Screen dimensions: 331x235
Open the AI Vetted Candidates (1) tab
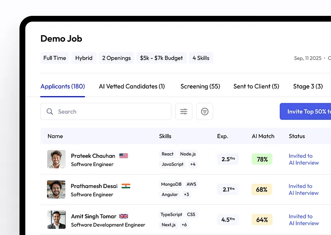point(132,87)
